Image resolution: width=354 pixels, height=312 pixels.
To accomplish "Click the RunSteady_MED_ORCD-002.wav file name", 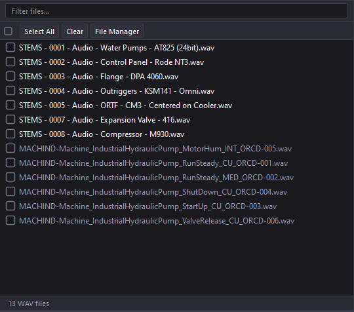I will tap(156, 178).
